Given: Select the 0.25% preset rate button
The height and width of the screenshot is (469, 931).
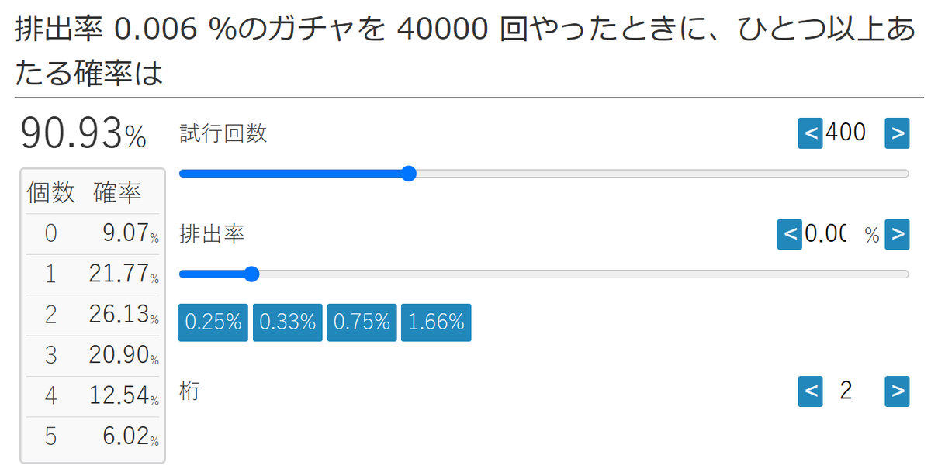Looking at the screenshot, I should 213,322.
